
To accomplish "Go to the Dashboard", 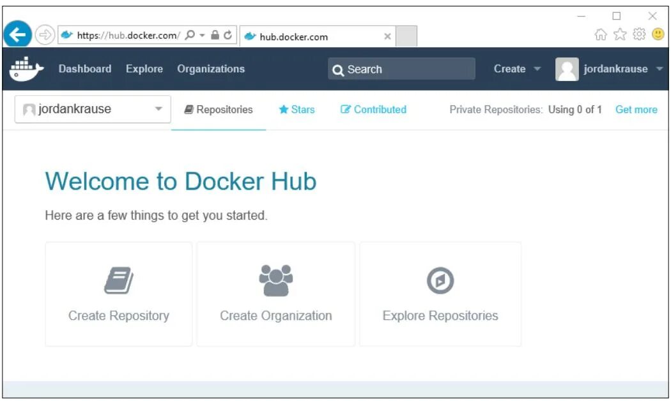I will (x=84, y=68).
